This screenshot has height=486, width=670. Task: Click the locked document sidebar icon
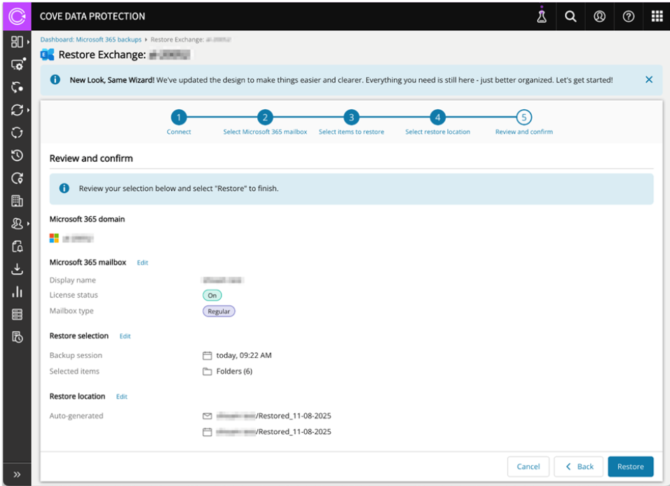tap(17, 247)
